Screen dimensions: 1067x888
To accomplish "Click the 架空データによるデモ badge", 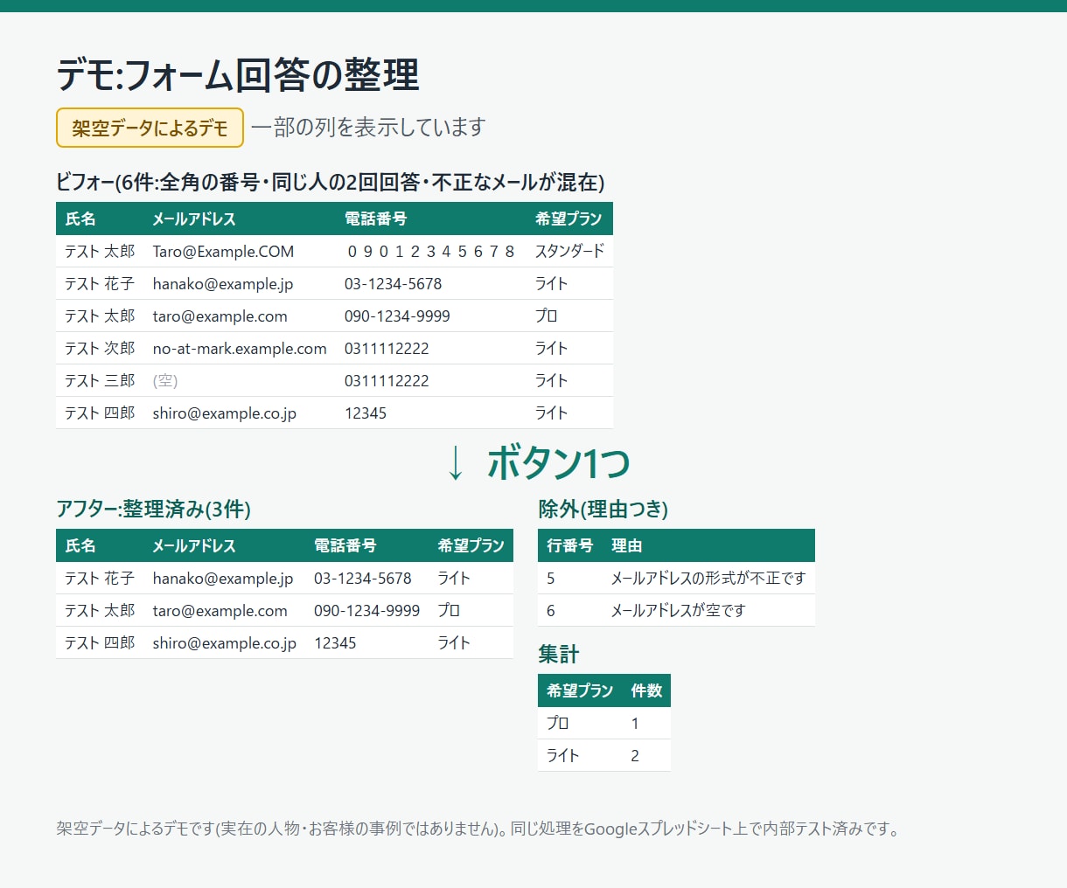I will point(150,128).
